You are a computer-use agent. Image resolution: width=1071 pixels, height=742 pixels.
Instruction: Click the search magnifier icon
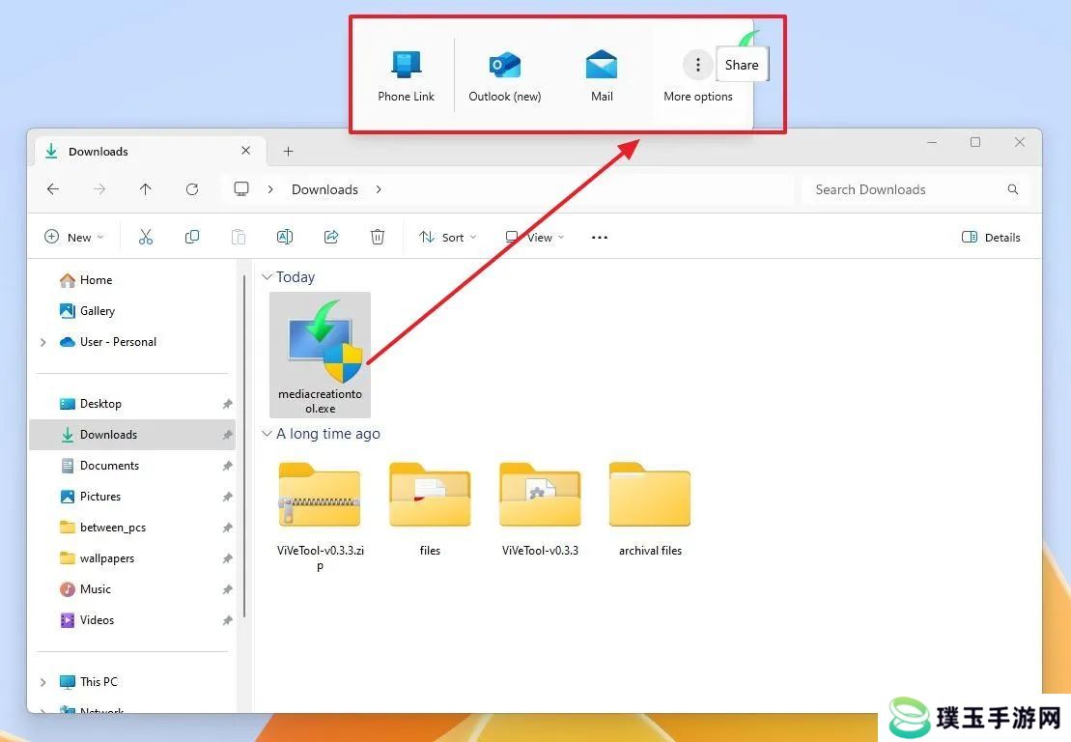1013,189
